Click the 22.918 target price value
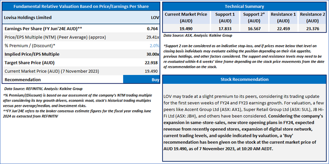The height and width of the screenshot is (164, 329). pos(152,63)
